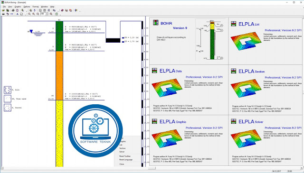The height and width of the screenshot is (173, 304).
Task: Click the Gravel legend symbol box
Action: (8, 108)
